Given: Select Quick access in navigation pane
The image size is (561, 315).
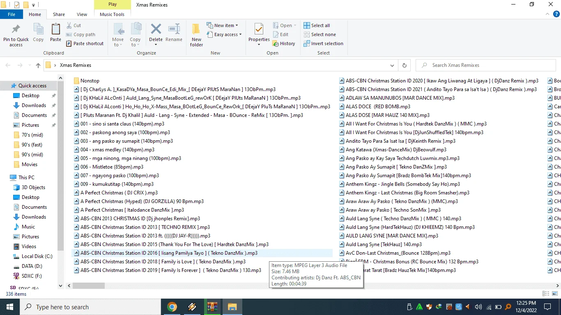Looking at the screenshot, I should tap(29, 86).
